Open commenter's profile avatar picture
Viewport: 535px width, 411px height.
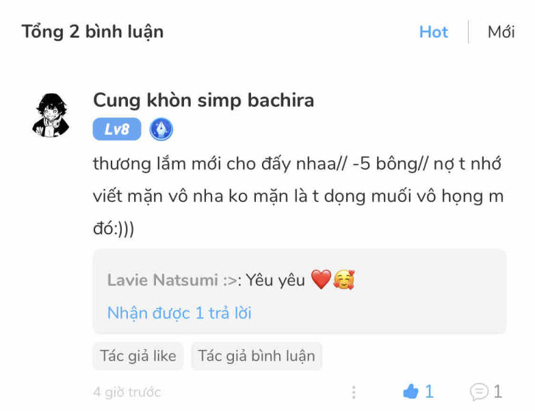pyautogui.click(x=52, y=114)
